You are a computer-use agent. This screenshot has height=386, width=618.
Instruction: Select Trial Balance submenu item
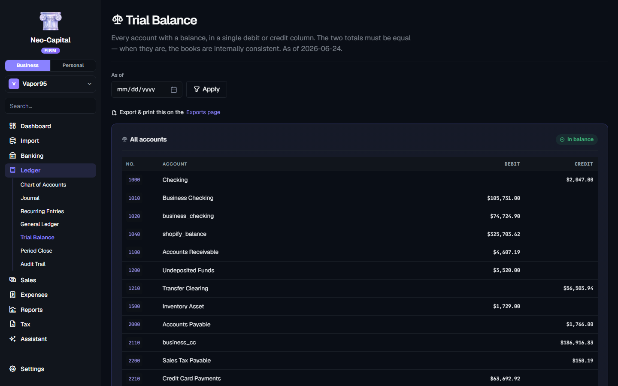(x=37, y=238)
